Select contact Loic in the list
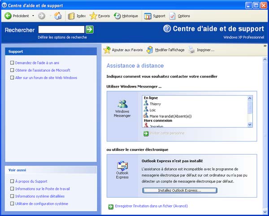The height and width of the screenshot is (216, 269). pyautogui.click(x=152, y=110)
